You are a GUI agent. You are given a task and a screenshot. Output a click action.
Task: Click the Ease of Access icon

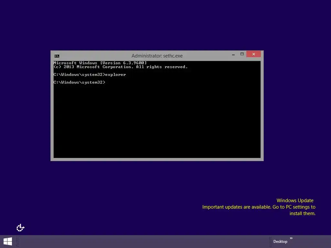20,228
